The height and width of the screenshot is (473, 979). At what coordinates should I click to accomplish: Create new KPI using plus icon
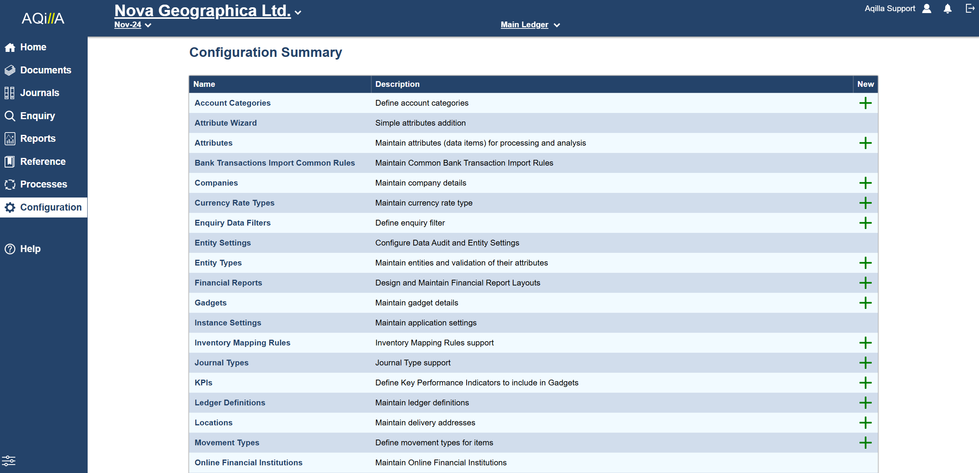[865, 383]
